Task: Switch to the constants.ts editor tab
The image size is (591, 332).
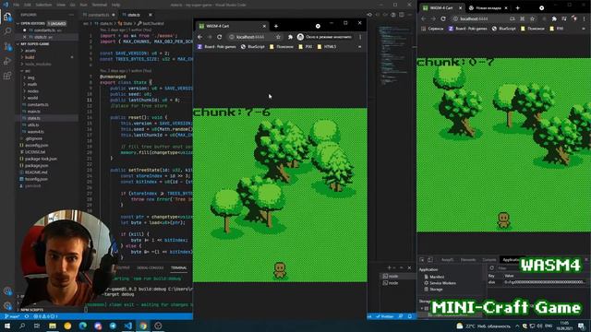Action: [x=99, y=15]
